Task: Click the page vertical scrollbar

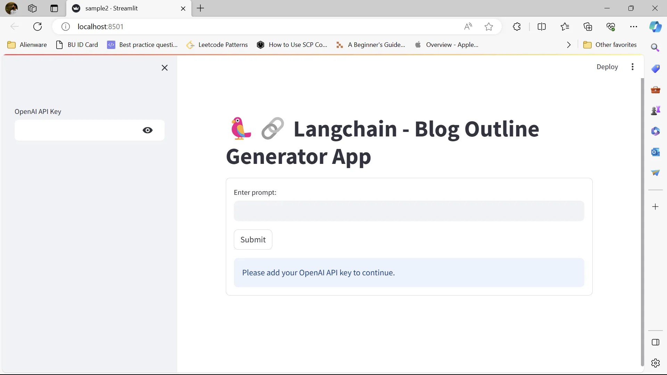Action: [x=642, y=222]
